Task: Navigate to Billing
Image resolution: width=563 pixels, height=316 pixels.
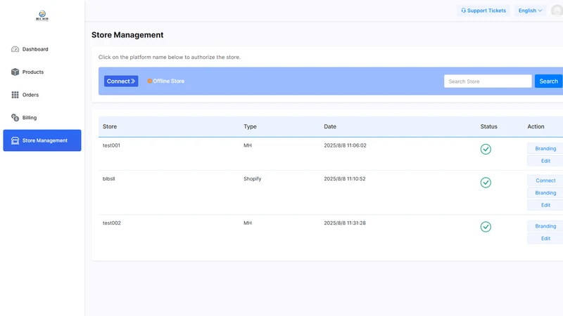Action: (42, 117)
